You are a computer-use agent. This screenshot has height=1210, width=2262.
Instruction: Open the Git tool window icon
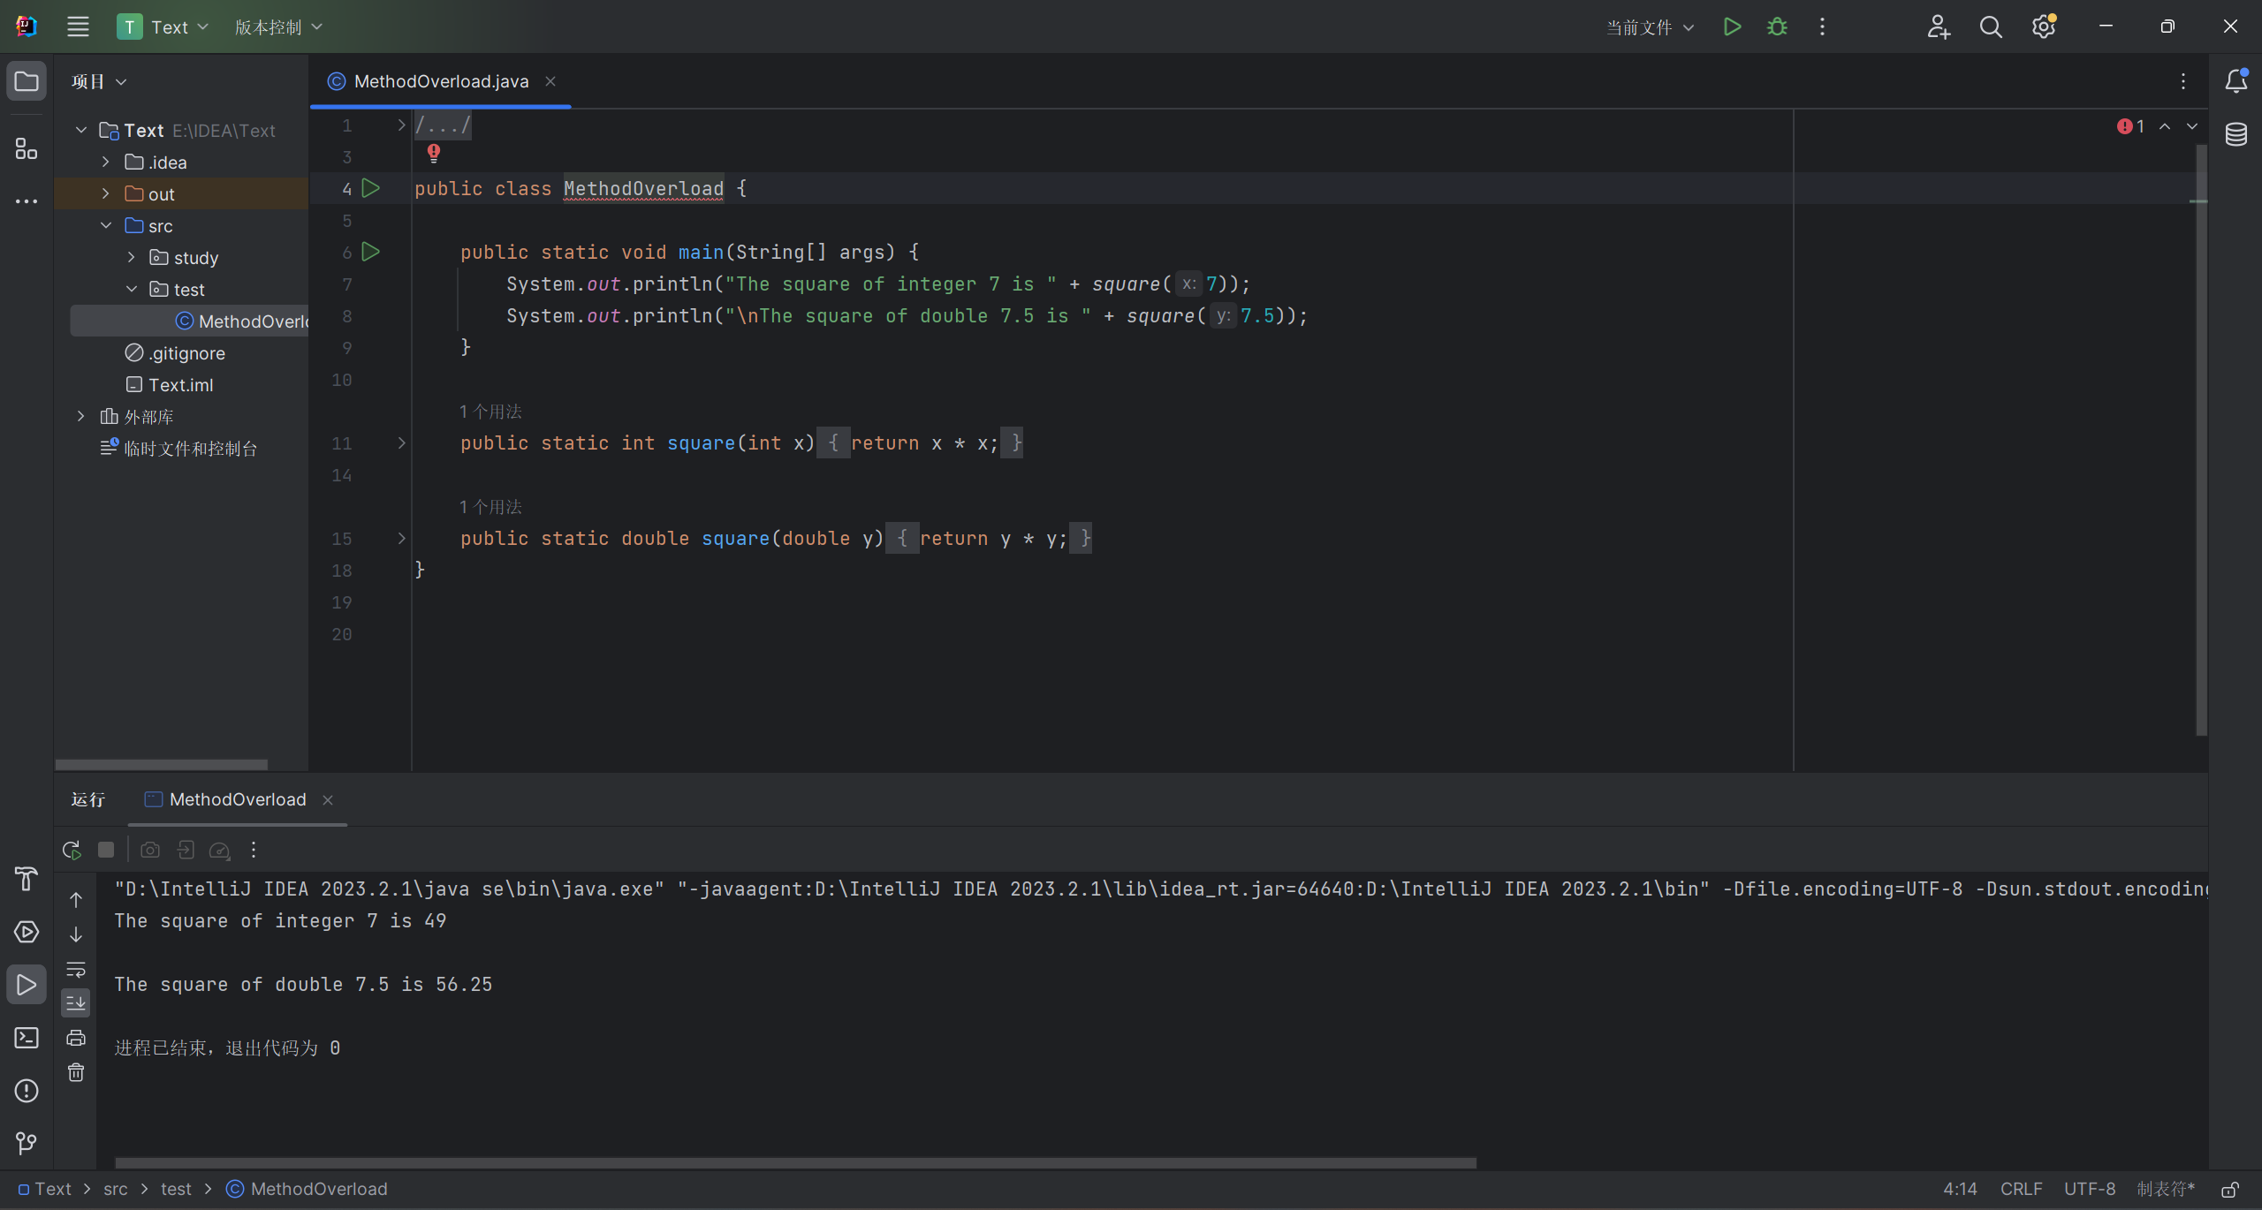pyautogui.click(x=27, y=1144)
